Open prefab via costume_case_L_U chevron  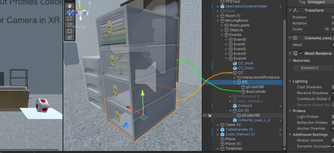(280, 120)
